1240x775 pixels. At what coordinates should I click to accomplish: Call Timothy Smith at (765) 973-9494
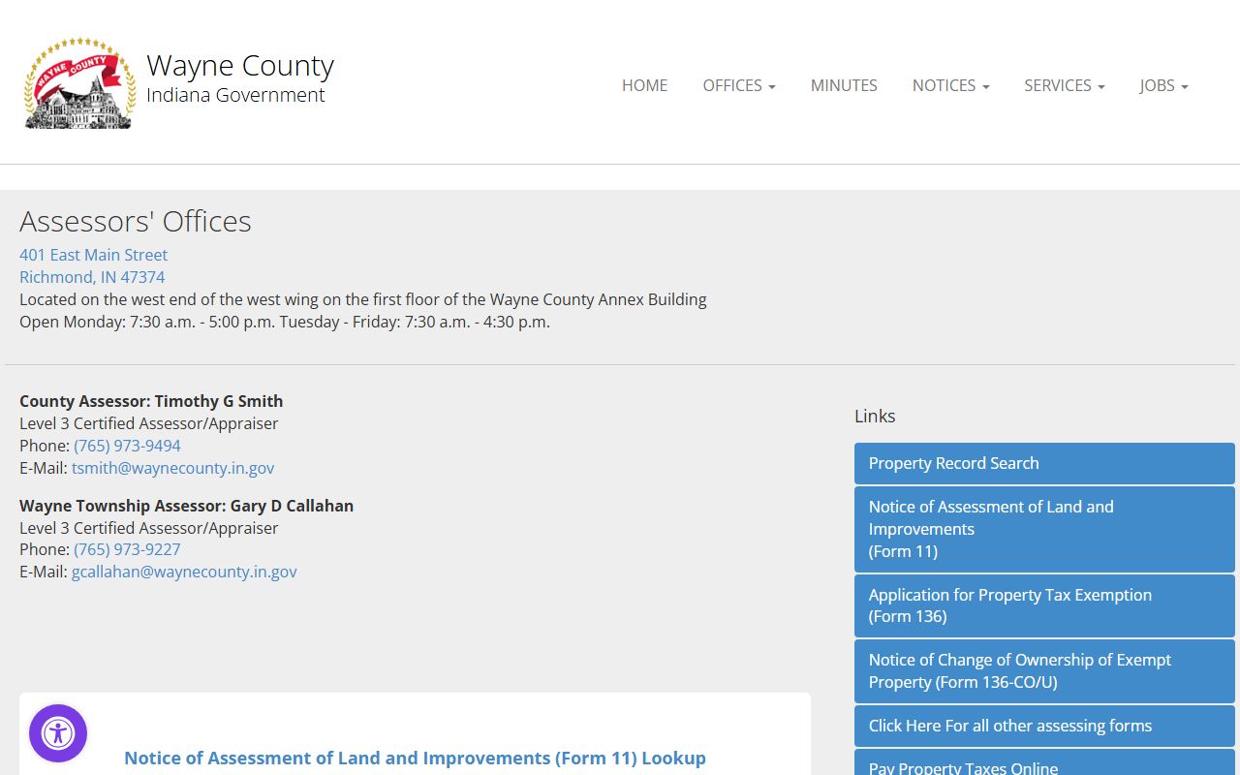[127, 446]
